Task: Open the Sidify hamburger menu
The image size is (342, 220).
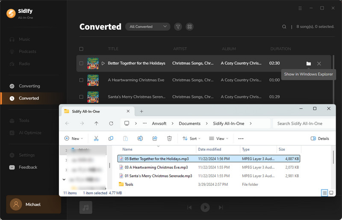Action: pyautogui.click(x=300, y=8)
